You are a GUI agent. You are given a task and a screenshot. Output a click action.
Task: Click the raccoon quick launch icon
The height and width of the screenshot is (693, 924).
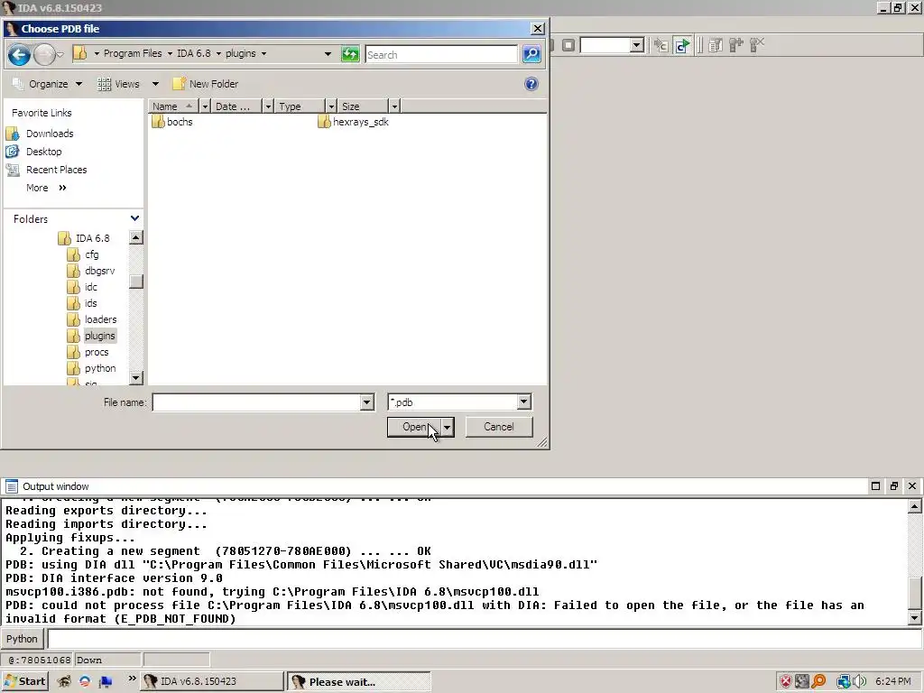[64, 681]
